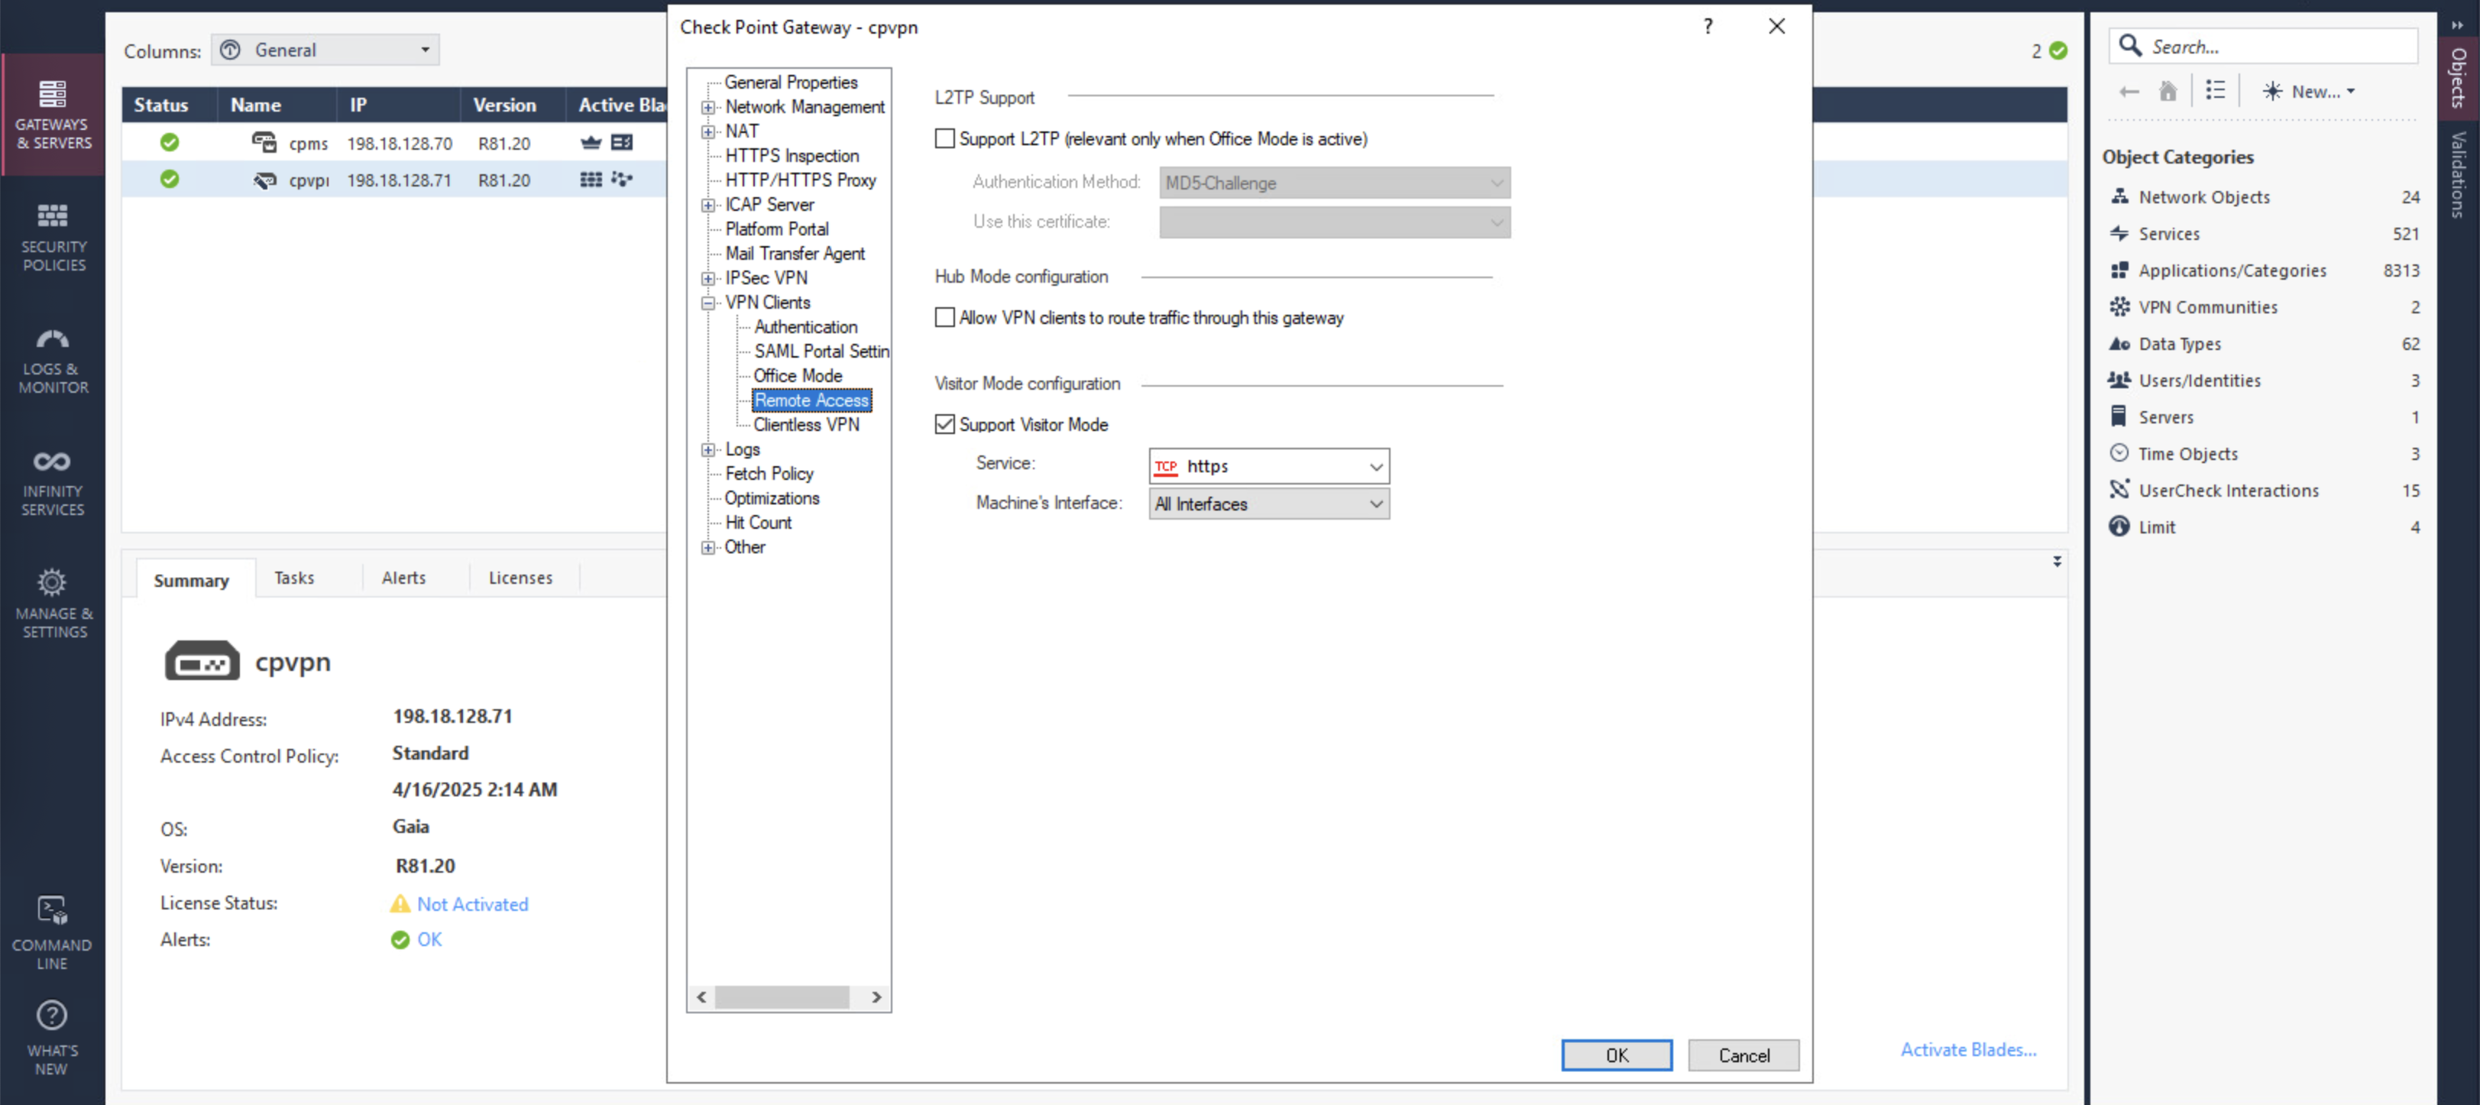2480x1105 pixels.
Task: Switch to the Licenses tab
Action: point(520,578)
